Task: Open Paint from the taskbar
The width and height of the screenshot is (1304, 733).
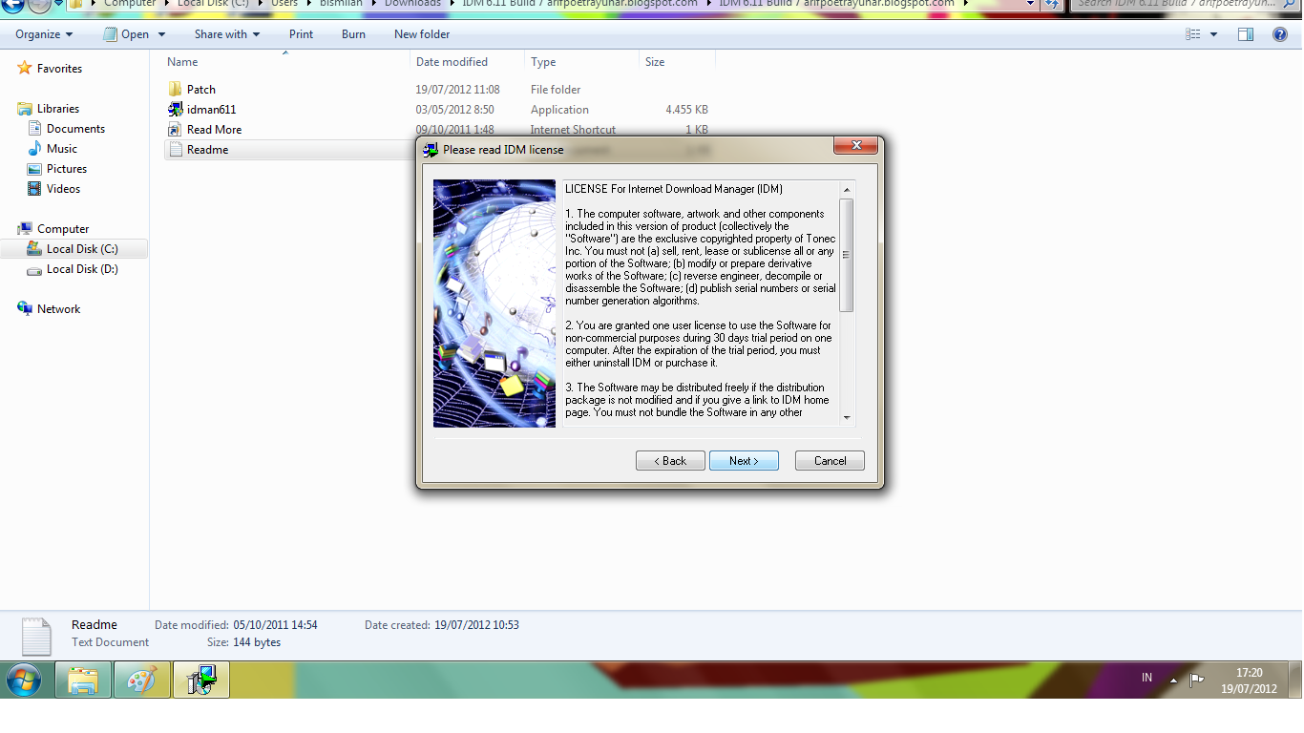Action: pyautogui.click(x=141, y=680)
